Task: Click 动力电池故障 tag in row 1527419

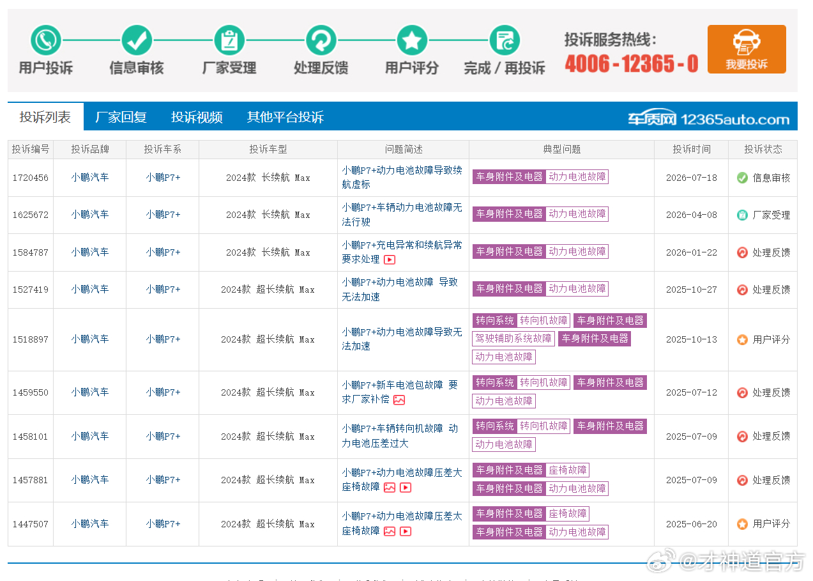Action: (x=577, y=288)
